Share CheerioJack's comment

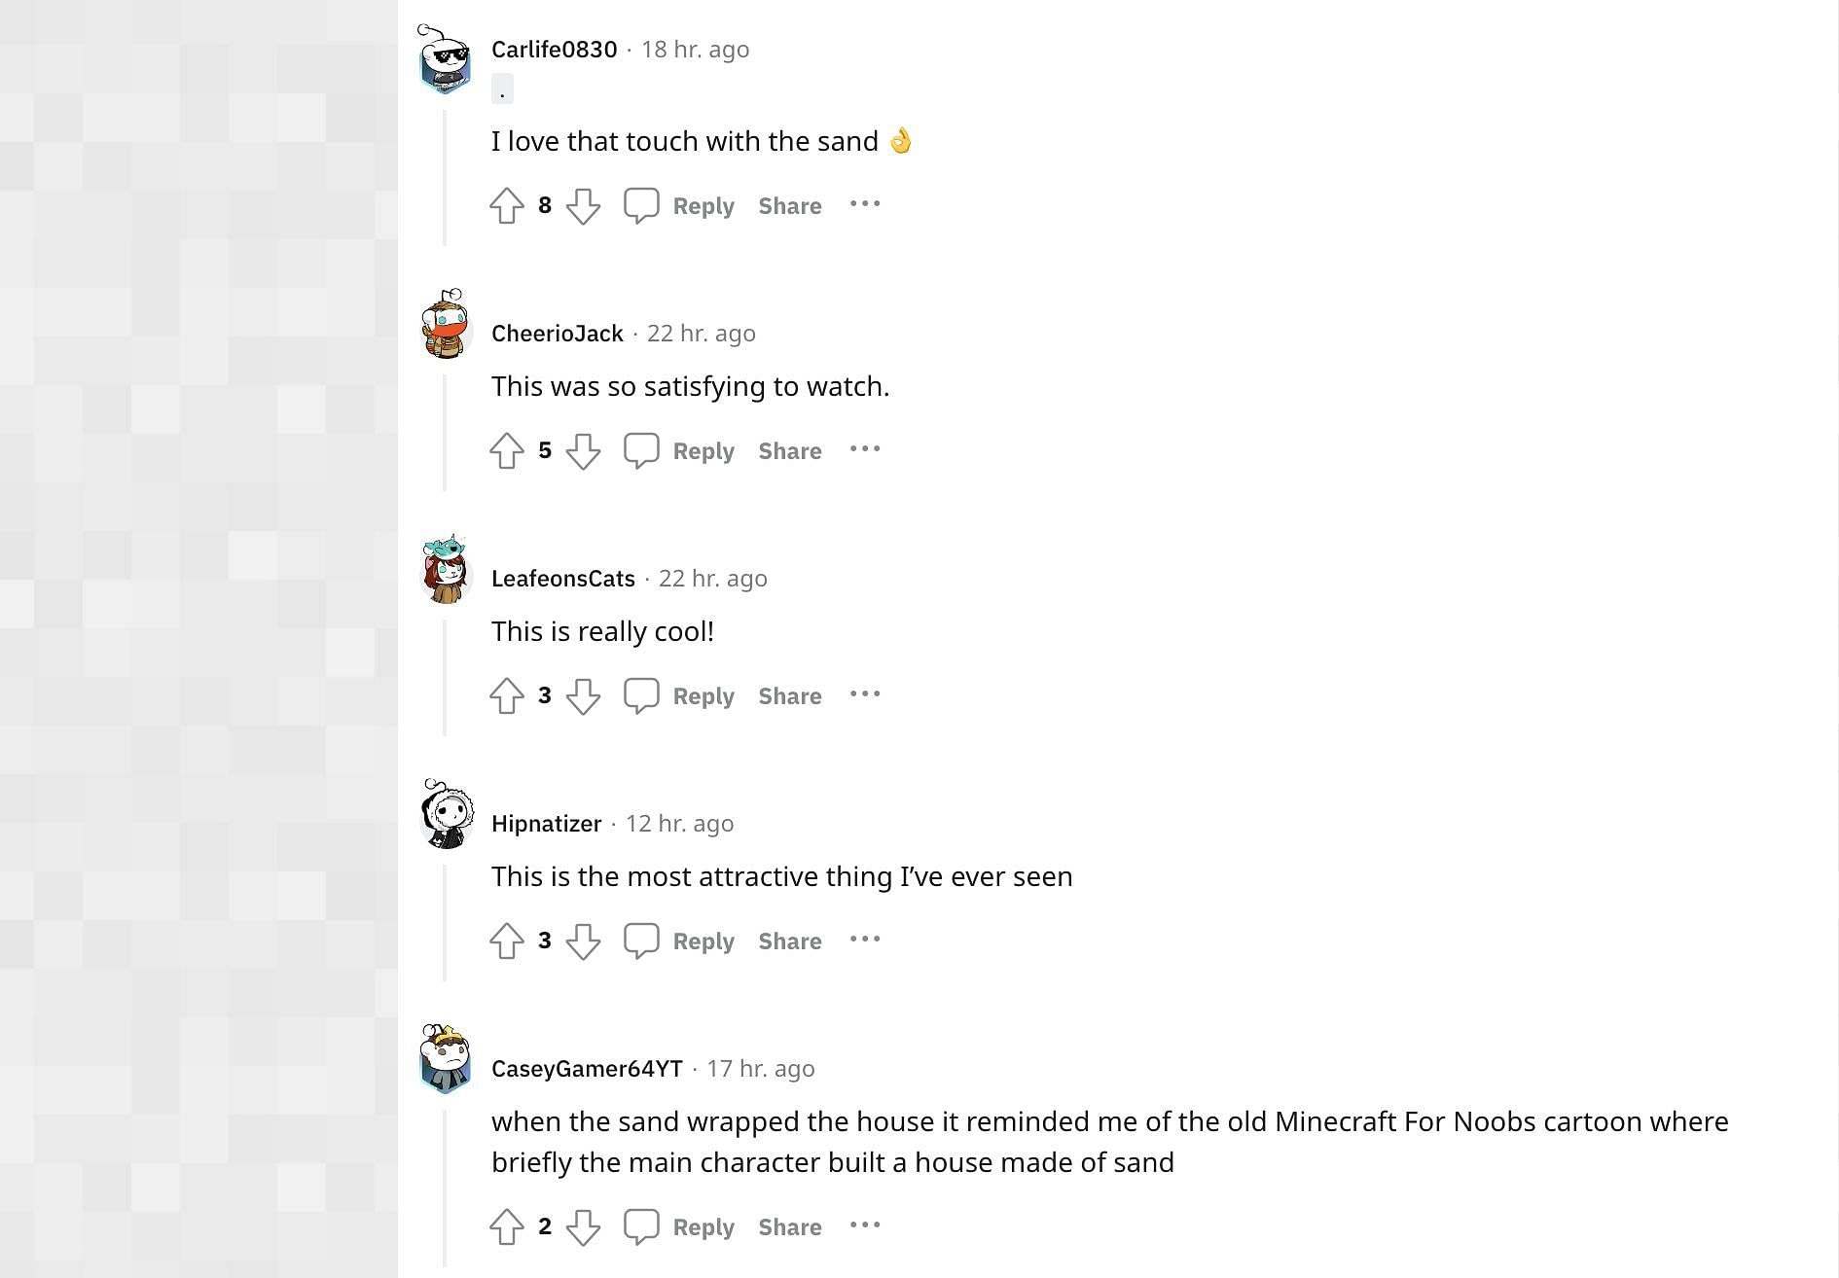point(789,451)
